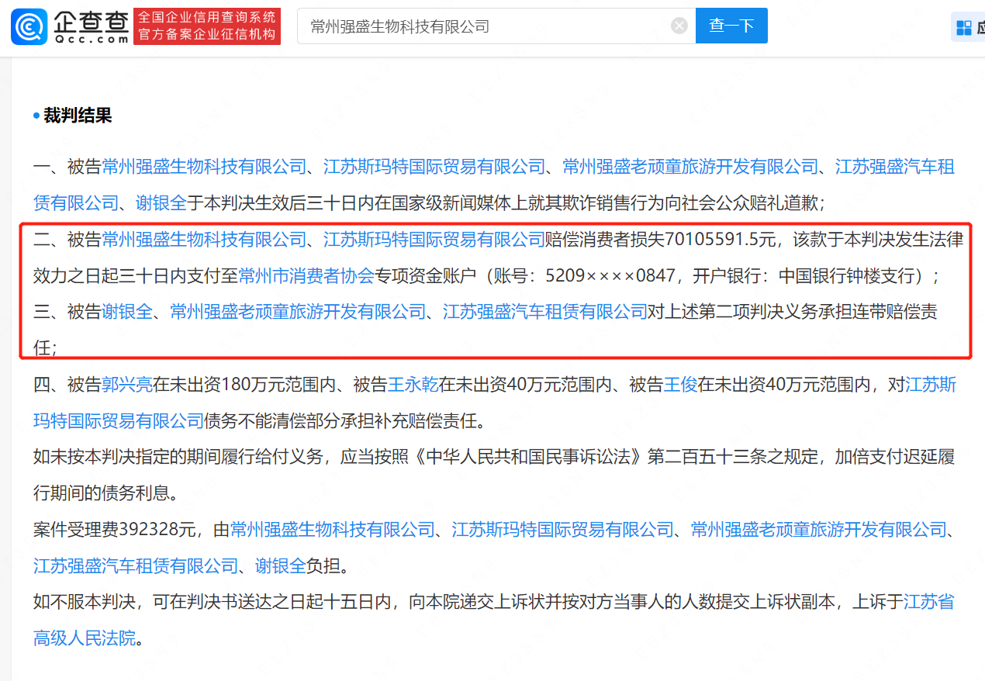Open 常州强盛老顽童旅游开发有限公司 link in item 三
Screen dimensions: 985x681
pos(298,312)
